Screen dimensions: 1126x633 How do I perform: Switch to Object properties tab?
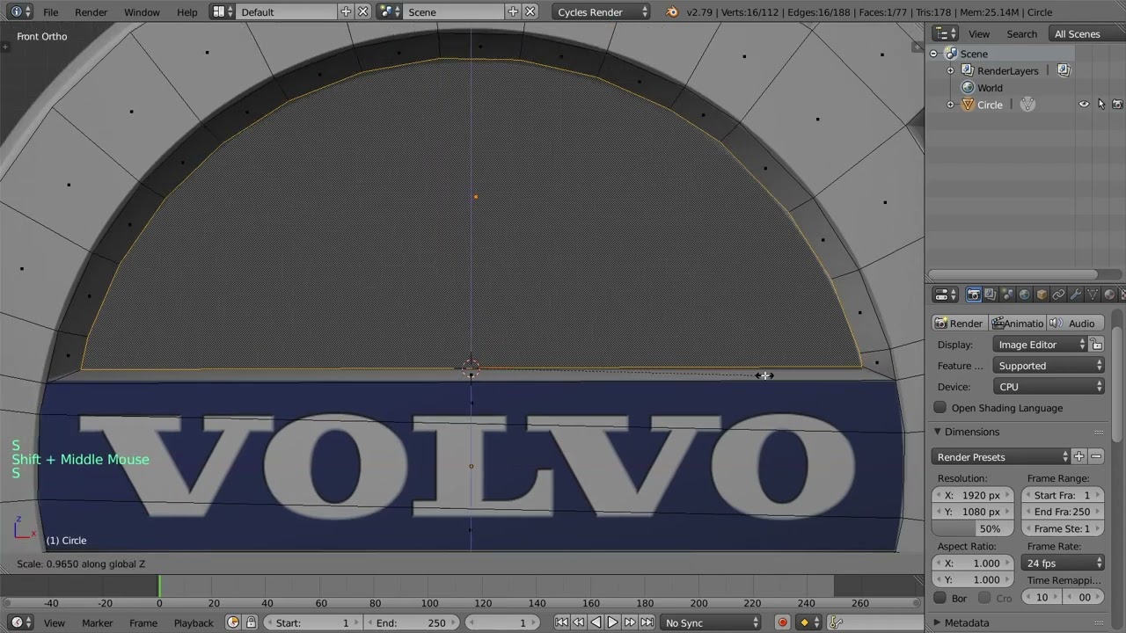(x=1042, y=295)
